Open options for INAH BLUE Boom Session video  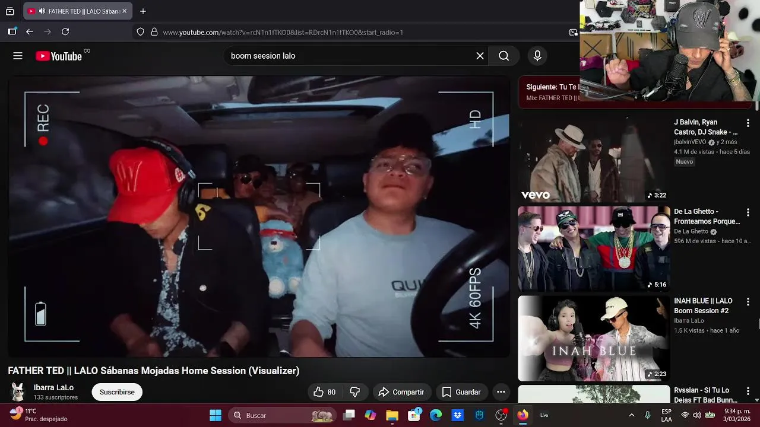point(748,302)
